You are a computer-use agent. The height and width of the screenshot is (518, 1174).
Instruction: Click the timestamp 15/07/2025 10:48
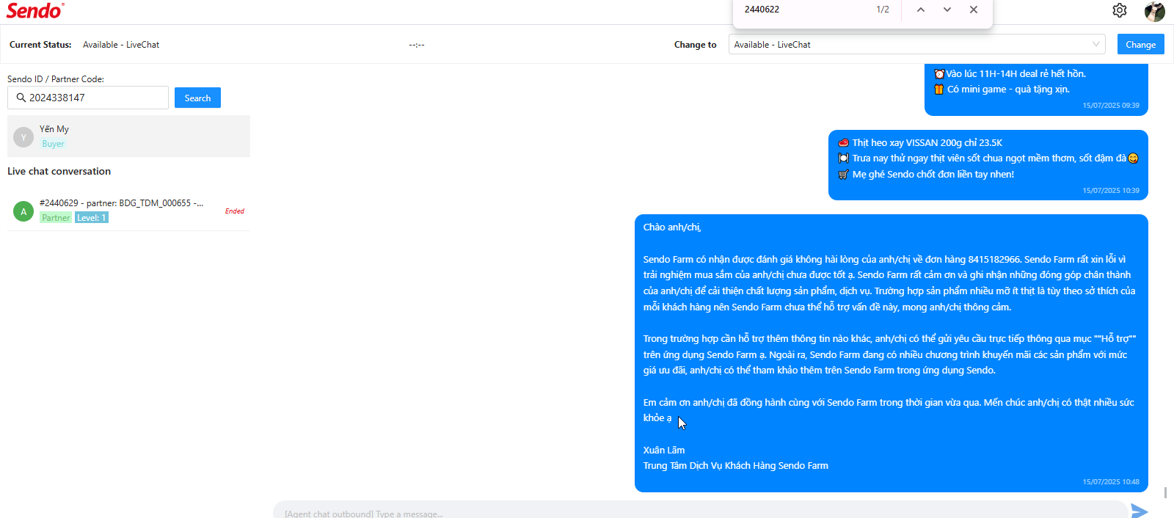pos(1111,482)
